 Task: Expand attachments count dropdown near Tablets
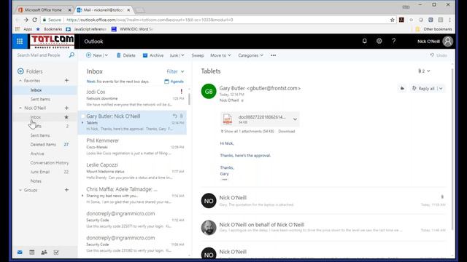[x=424, y=71]
